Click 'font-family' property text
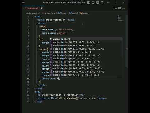The width and height of the screenshot is (150, 113). [x=49, y=30]
